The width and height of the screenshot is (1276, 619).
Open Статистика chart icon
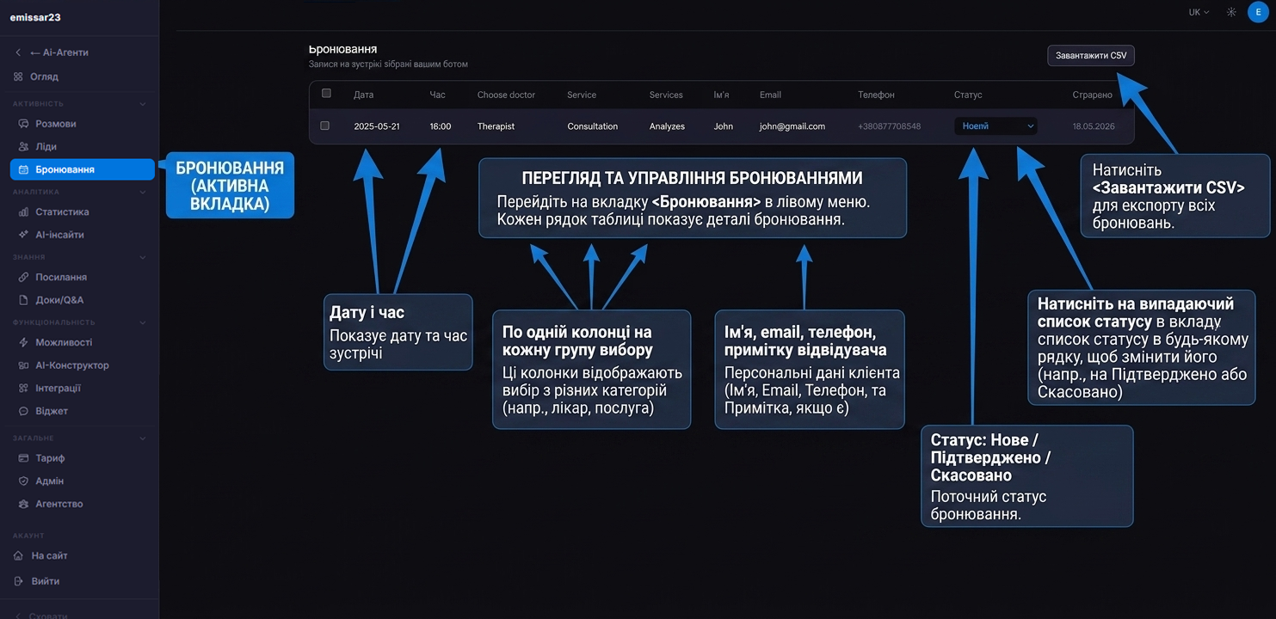(x=23, y=211)
